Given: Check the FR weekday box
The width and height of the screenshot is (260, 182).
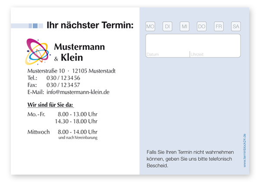Looking at the screenshot, I should pos(219,26).
